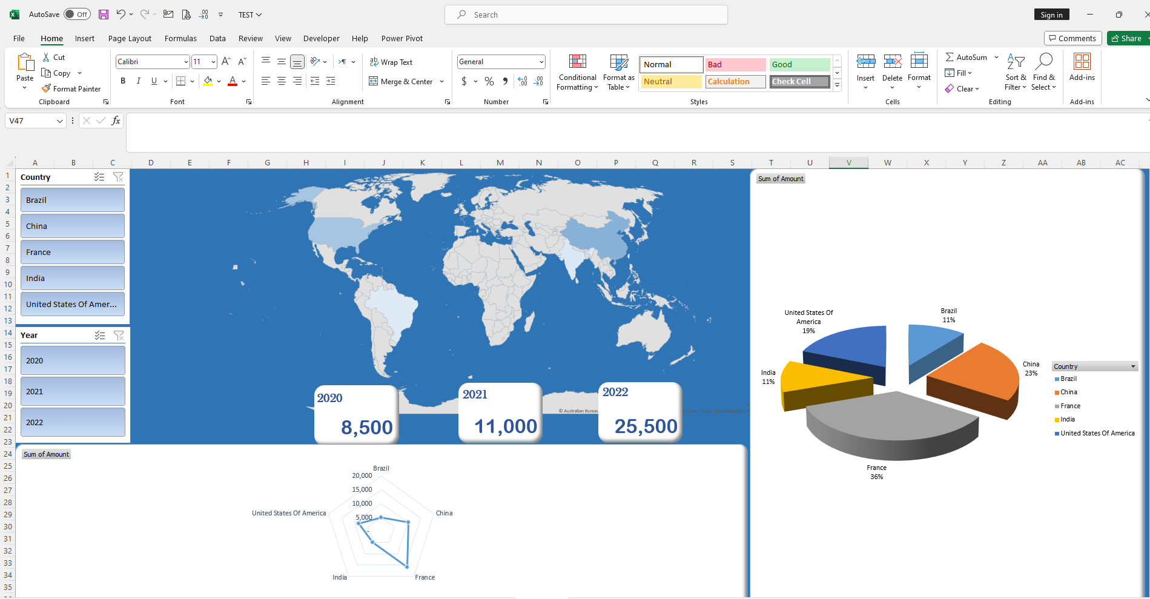This screenshot has height=599, width=1150.
Task: Click the Bold formatting icon
Action: [123, 81]
